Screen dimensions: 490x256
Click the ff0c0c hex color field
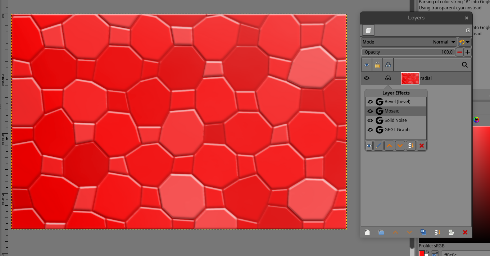click(x=466, y=254)
